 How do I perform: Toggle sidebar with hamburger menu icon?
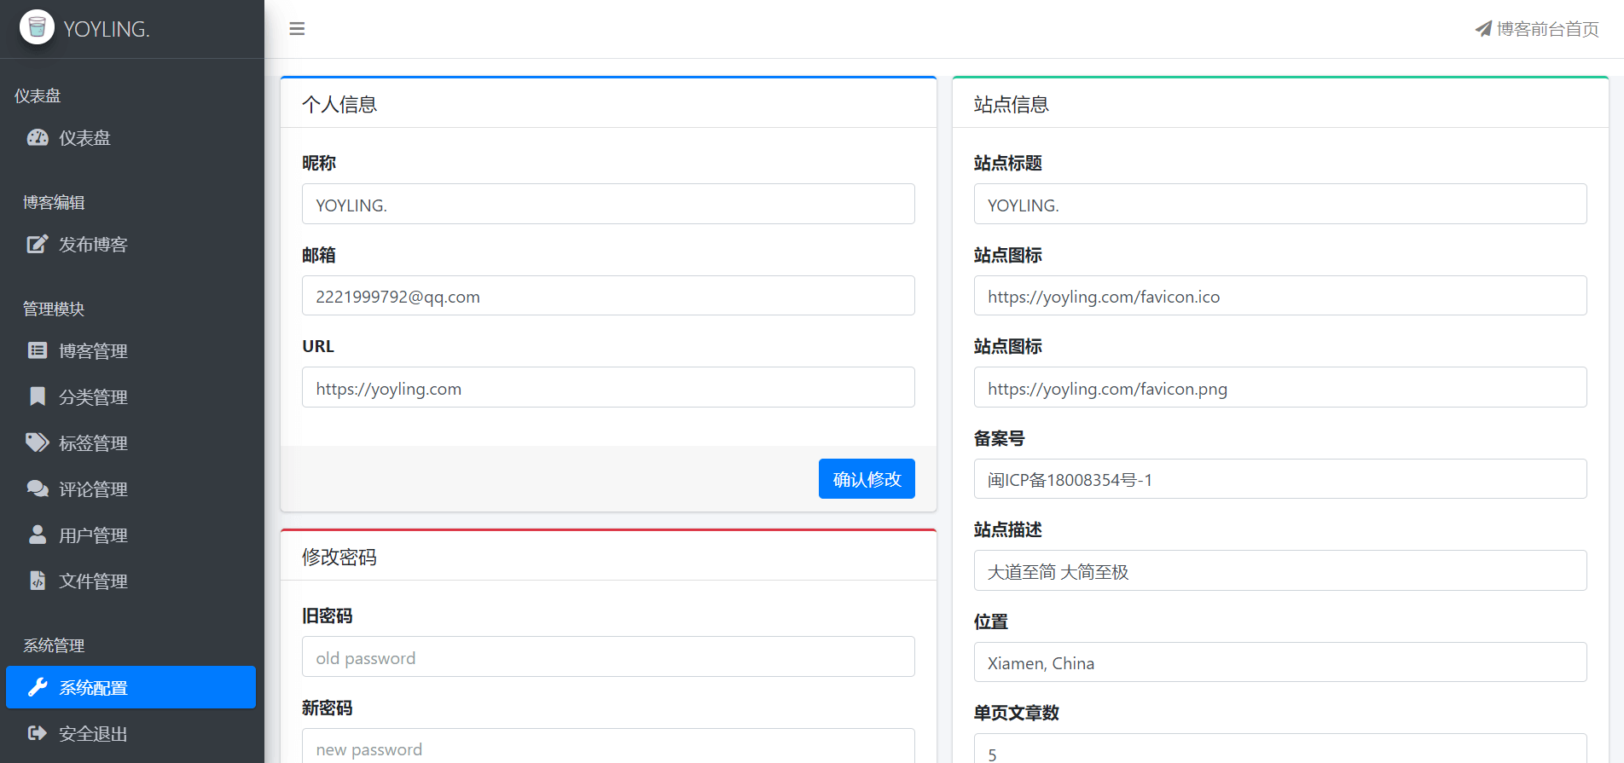pyautogui.click(x=297, y=29)
